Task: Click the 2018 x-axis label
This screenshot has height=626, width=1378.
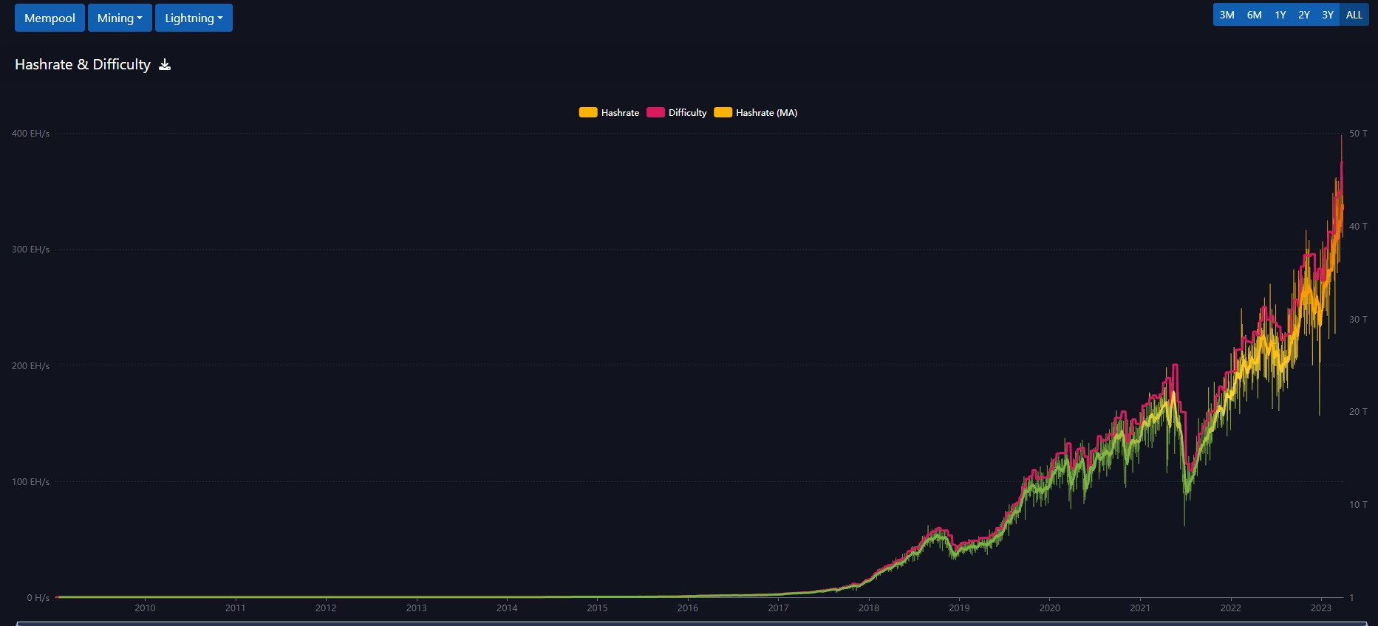Action: (x=869, y=608)
